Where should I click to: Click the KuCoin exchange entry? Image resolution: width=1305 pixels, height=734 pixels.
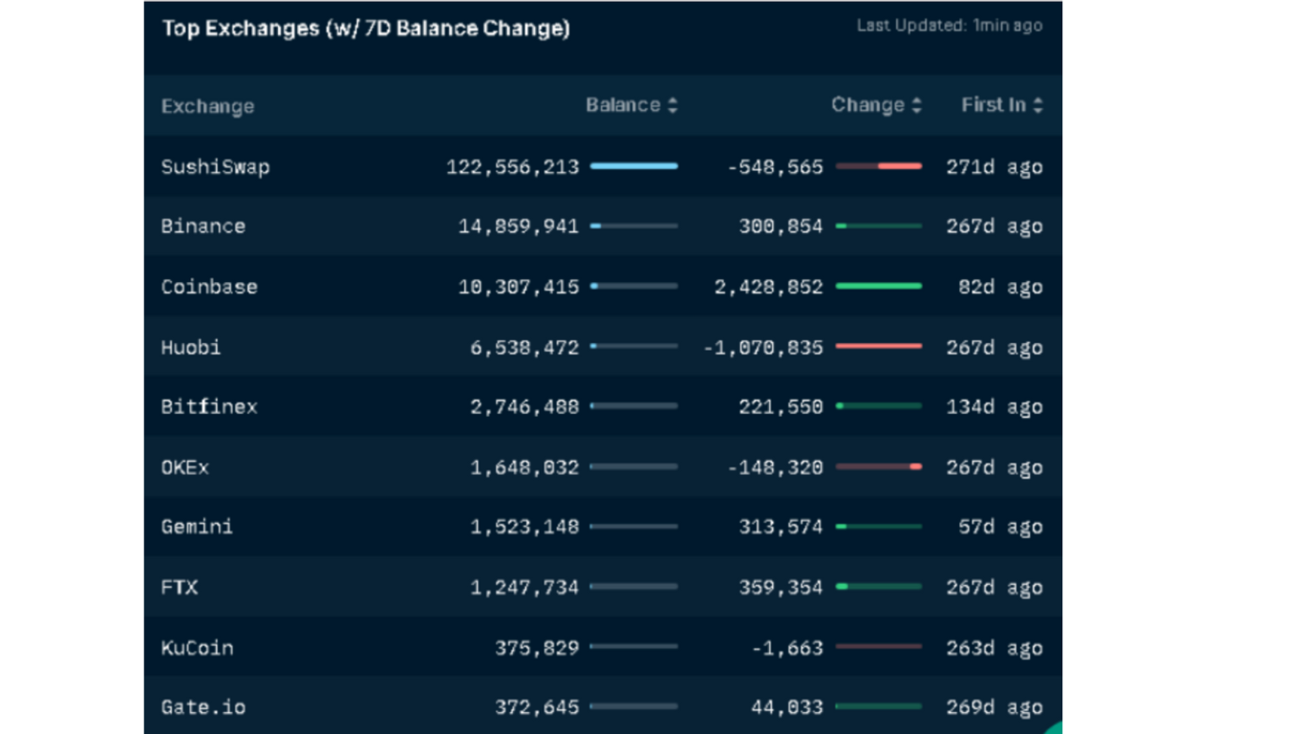[x=197, y=648]
